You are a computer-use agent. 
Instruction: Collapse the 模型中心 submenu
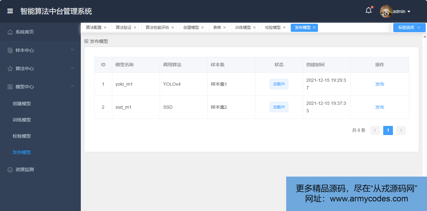click(x=40, y=87)
